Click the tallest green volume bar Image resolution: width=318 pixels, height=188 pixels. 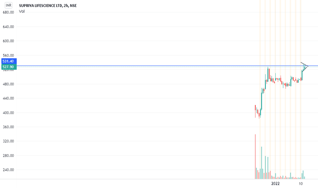[x=262, y=163]
